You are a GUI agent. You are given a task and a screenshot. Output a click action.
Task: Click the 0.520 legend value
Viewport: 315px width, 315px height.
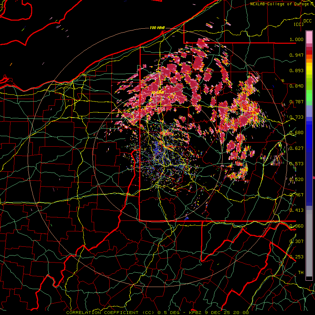[296, 180]
